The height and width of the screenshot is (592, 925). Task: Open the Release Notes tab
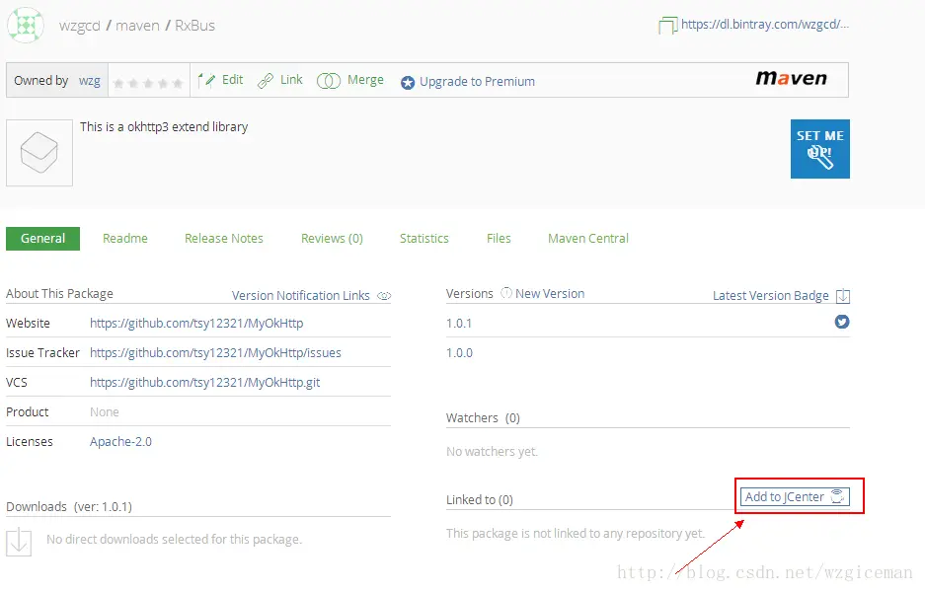pyautogui.click(x=223, y=238)
